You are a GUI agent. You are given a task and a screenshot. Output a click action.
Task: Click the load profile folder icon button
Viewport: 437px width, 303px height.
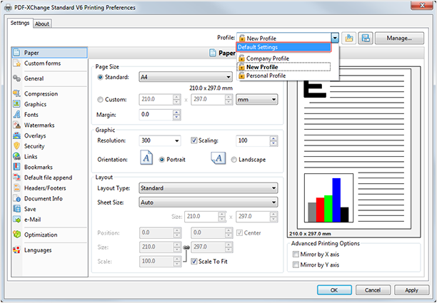tap(349, 38)
